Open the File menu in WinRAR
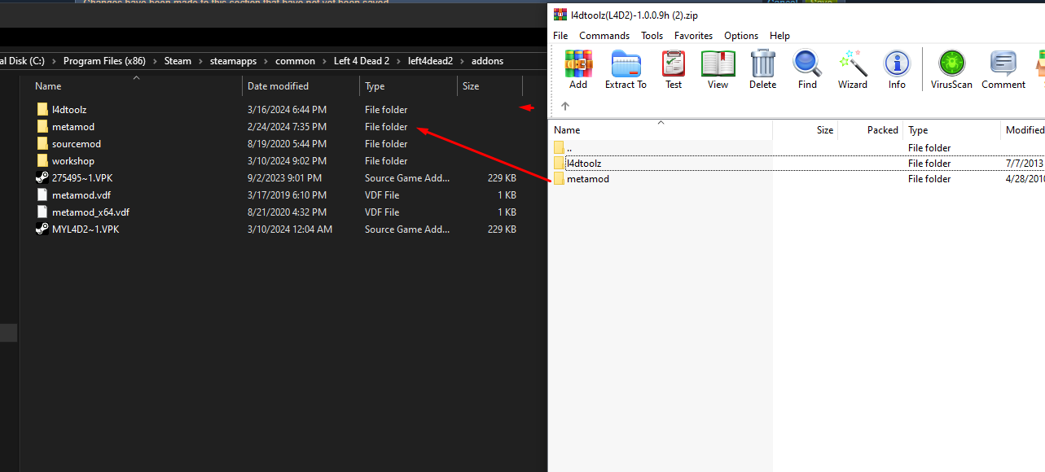The image size is (1045, 472). [560, 36]
